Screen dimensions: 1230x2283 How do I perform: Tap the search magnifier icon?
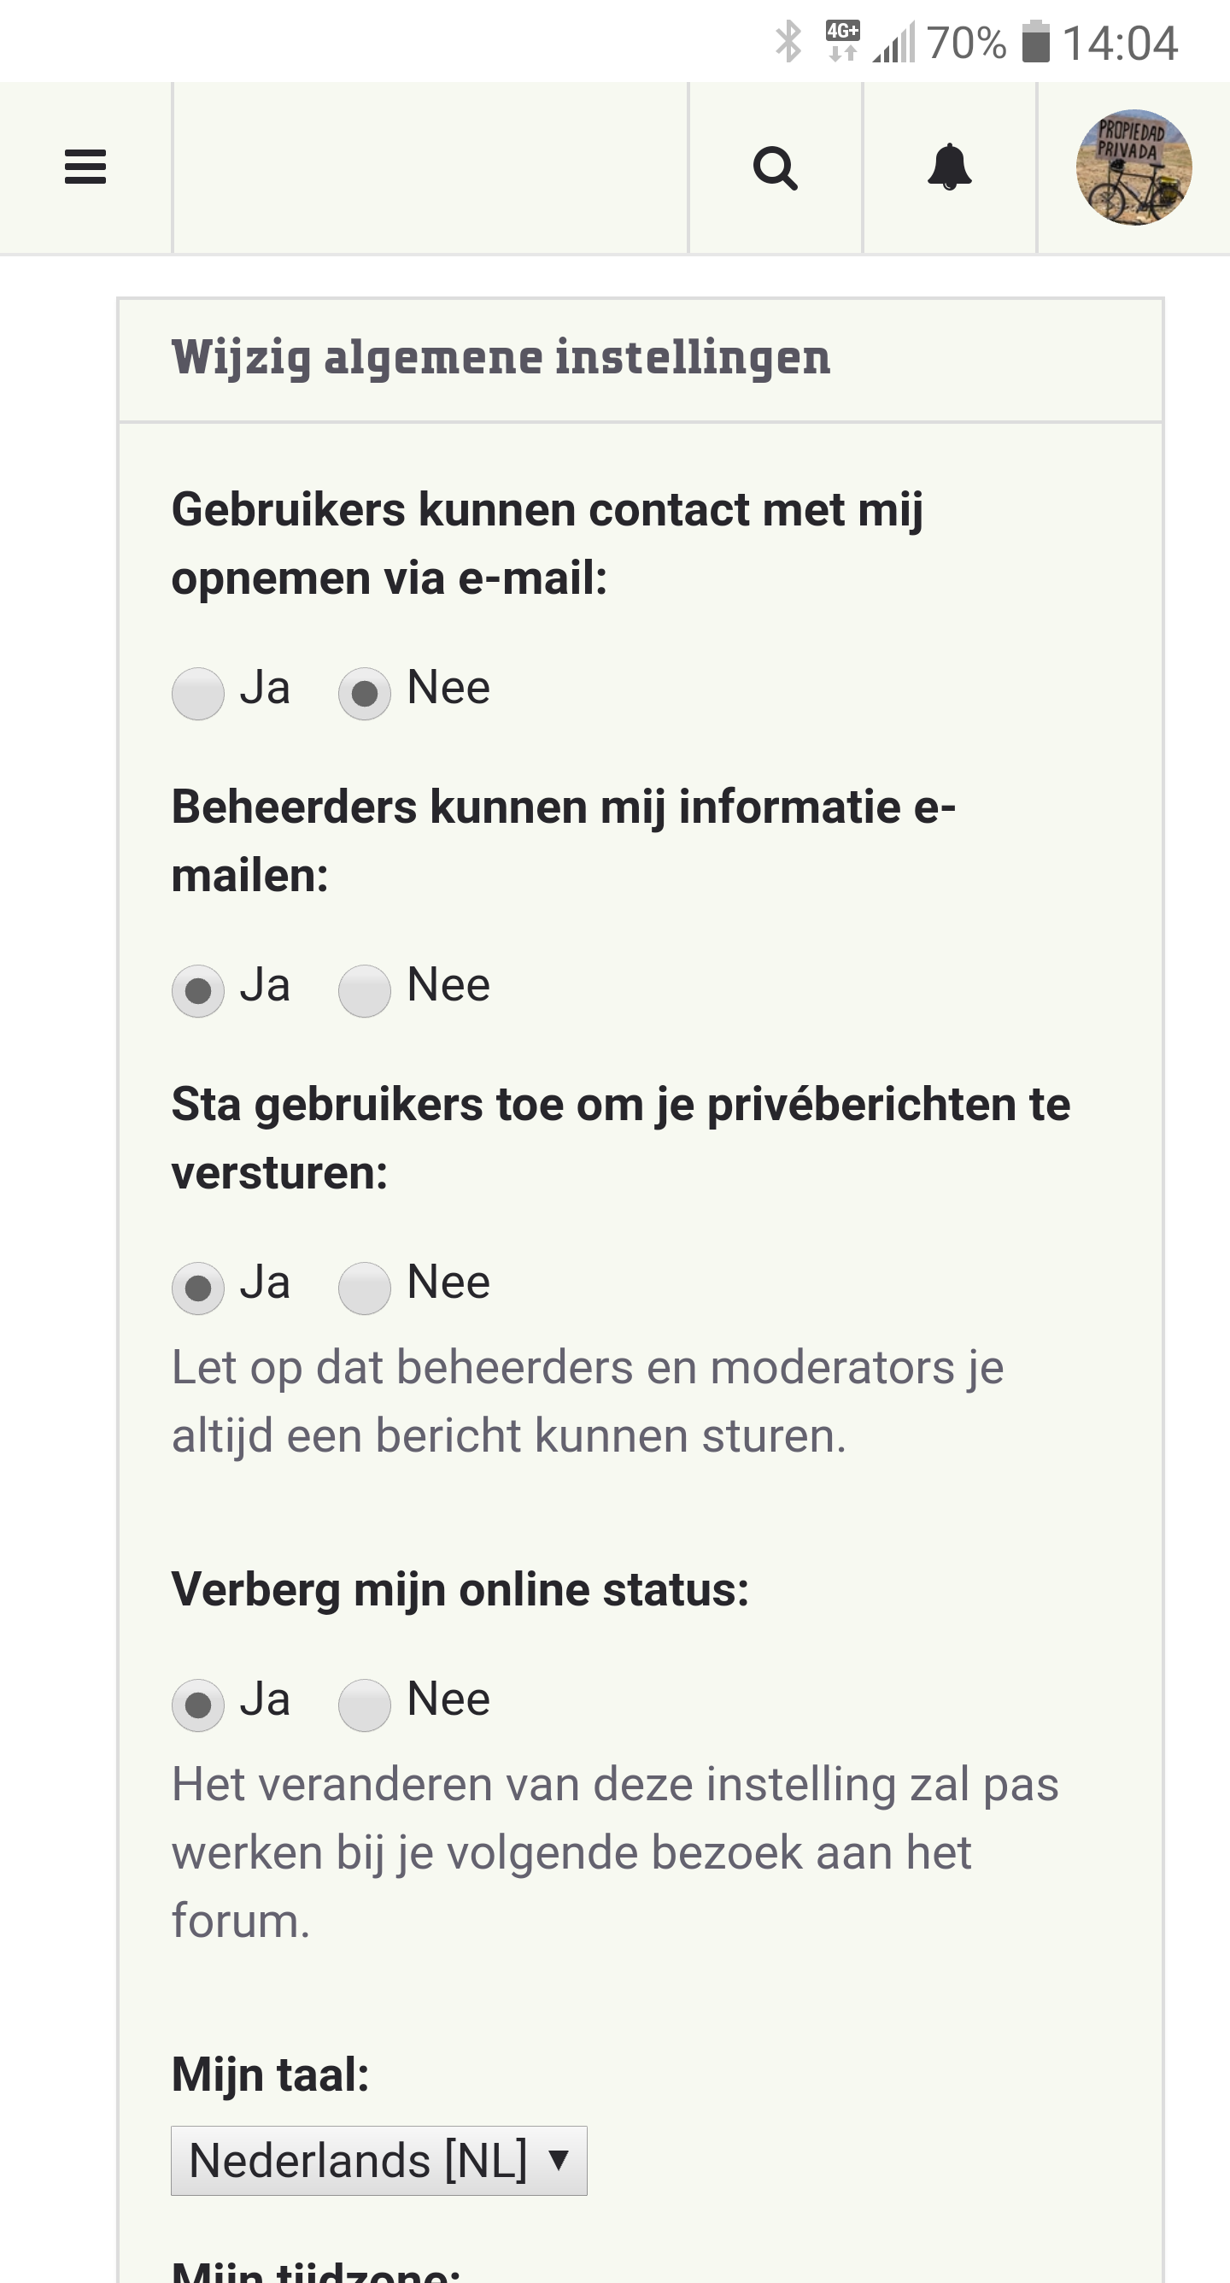tap(776, 167)
